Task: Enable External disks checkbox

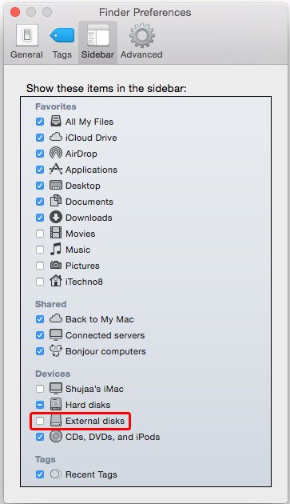Action: point(40,421)
